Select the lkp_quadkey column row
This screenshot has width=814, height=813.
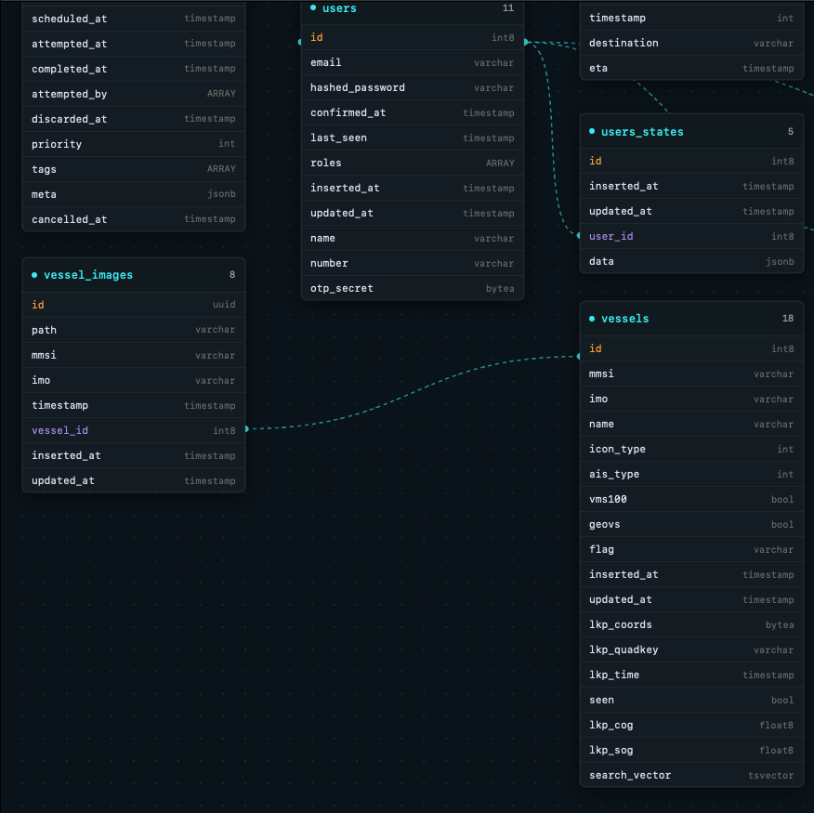pyautogui.click(x=691, y=650)
